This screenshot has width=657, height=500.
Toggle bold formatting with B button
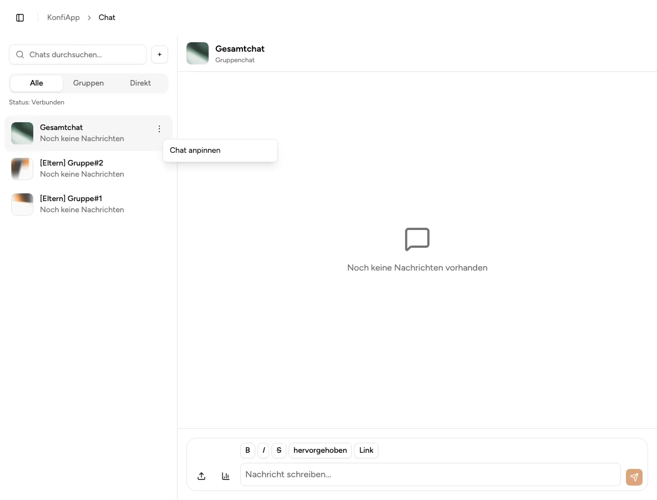247,450
